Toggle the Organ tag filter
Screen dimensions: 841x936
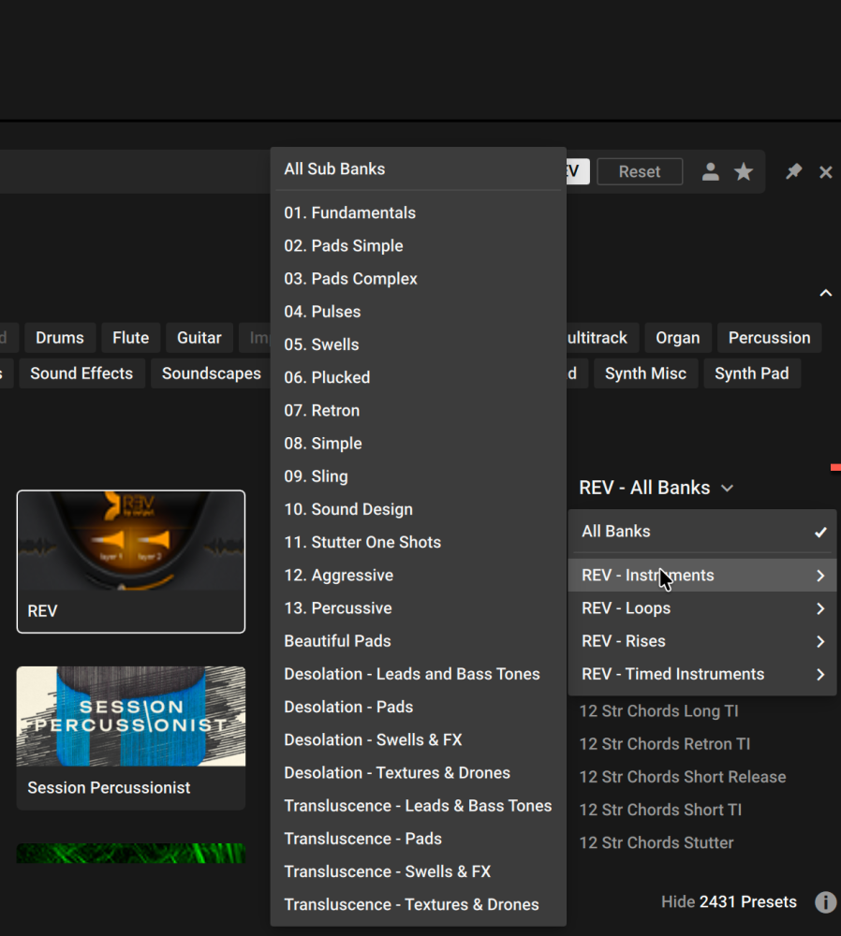point(678,338)
